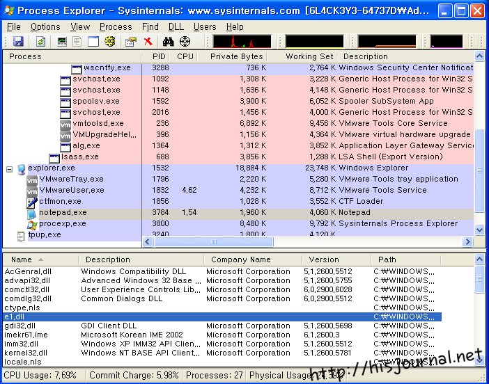The height and width of the screenshot is (384, 489).
Task: Click the horizontal scrollbar right arrow
Action: coord(467,241)
